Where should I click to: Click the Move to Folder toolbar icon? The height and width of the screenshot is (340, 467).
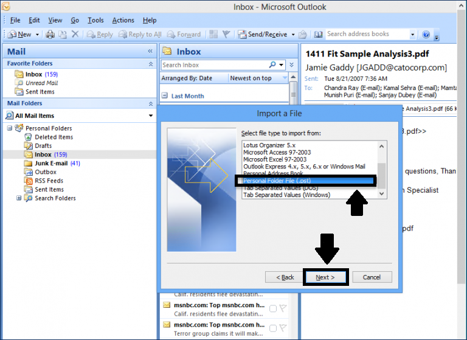[x=63, y=35]
